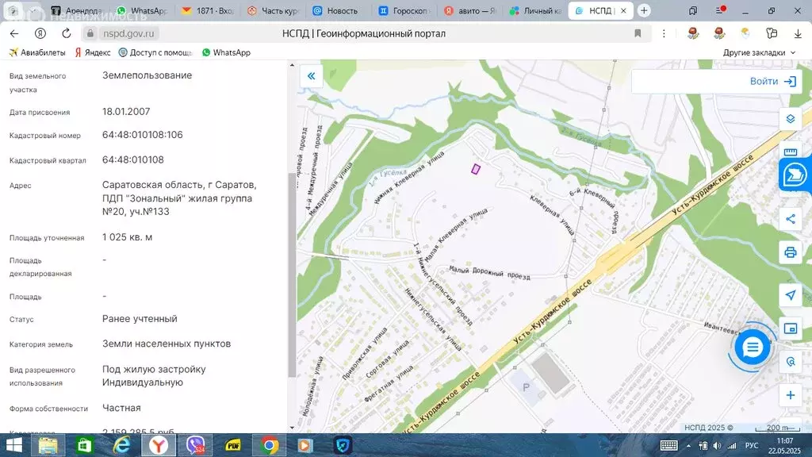Open the WhatsApp bookmark in bookmarks bar
The height and width of the screenshot is (457, 812).
(226, 52)
